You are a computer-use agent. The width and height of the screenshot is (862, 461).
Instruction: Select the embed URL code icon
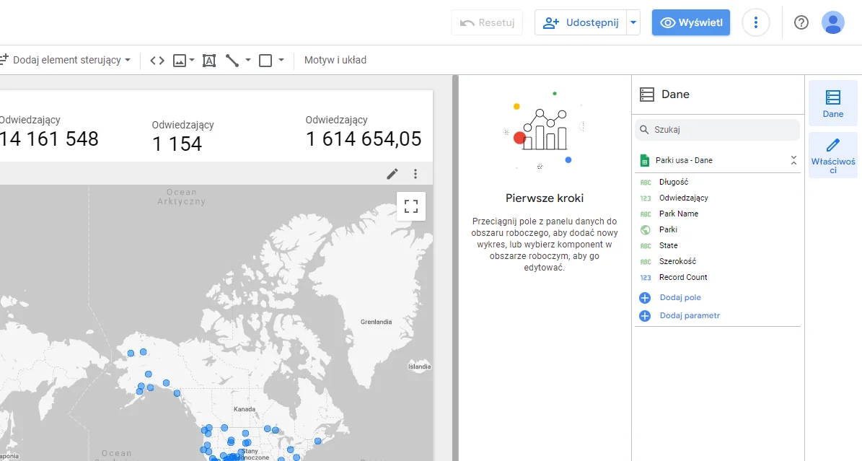(x=157, y=61)
